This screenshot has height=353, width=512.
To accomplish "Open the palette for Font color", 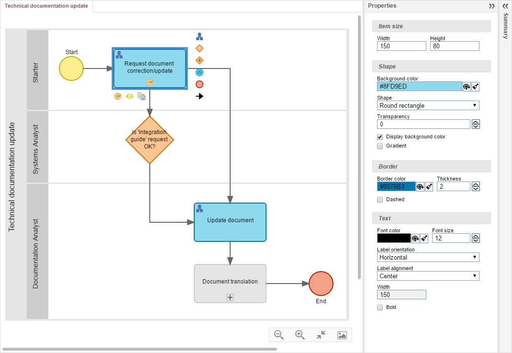I will point(415,238).
